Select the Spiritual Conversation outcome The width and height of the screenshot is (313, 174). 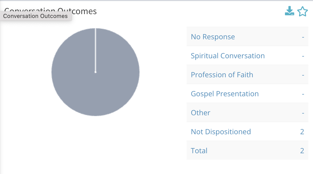228,56
